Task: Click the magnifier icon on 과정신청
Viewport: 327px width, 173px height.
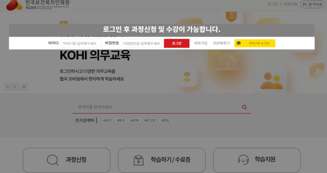Action: (53, 160)
